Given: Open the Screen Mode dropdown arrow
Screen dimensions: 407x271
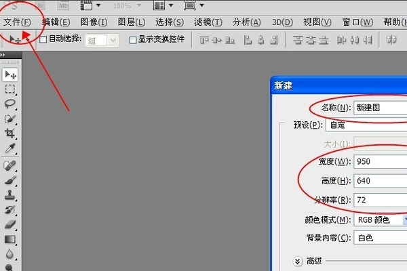Looking at the screenshot, I should tap(201, 5).
